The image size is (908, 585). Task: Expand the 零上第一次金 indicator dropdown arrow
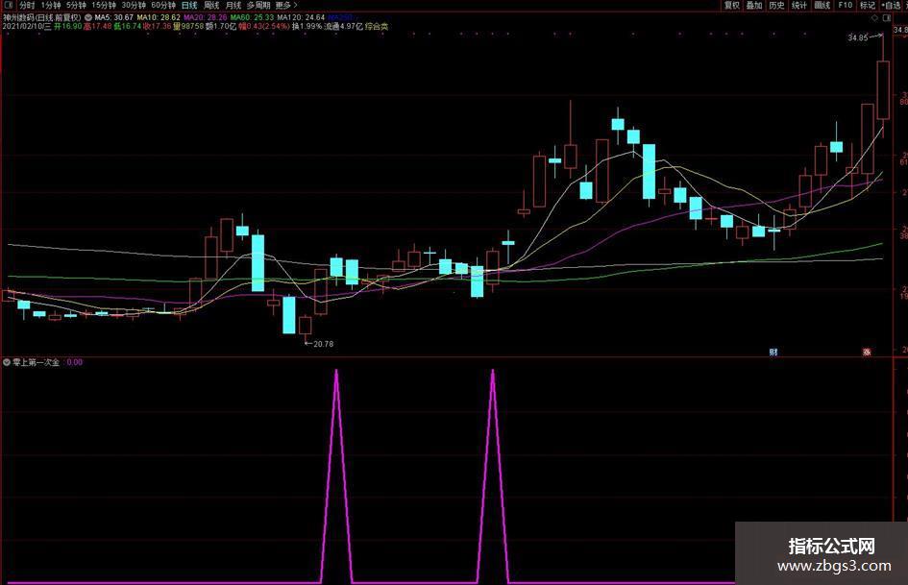(x=7, y=362)
